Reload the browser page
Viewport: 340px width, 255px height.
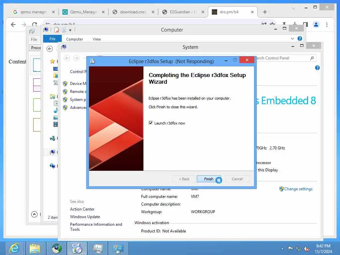click(35, 25)
